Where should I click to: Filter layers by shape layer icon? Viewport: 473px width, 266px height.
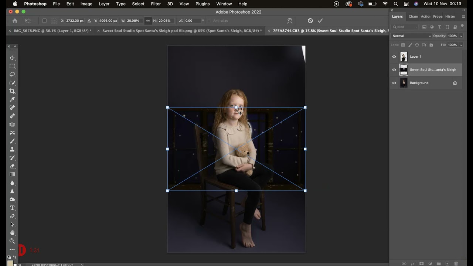448,27
